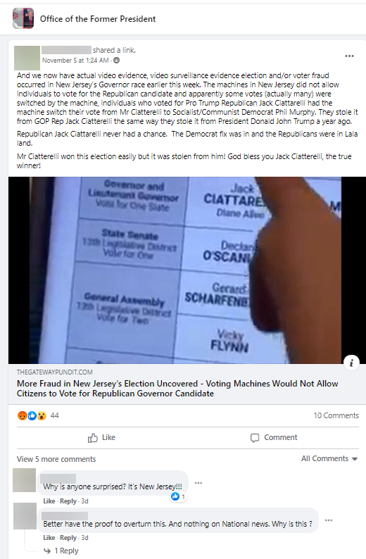The height and width of the screenshot is (559, 366).
Task: Reply to the 'Better have the proof' comment
Action: click(68, 538)
